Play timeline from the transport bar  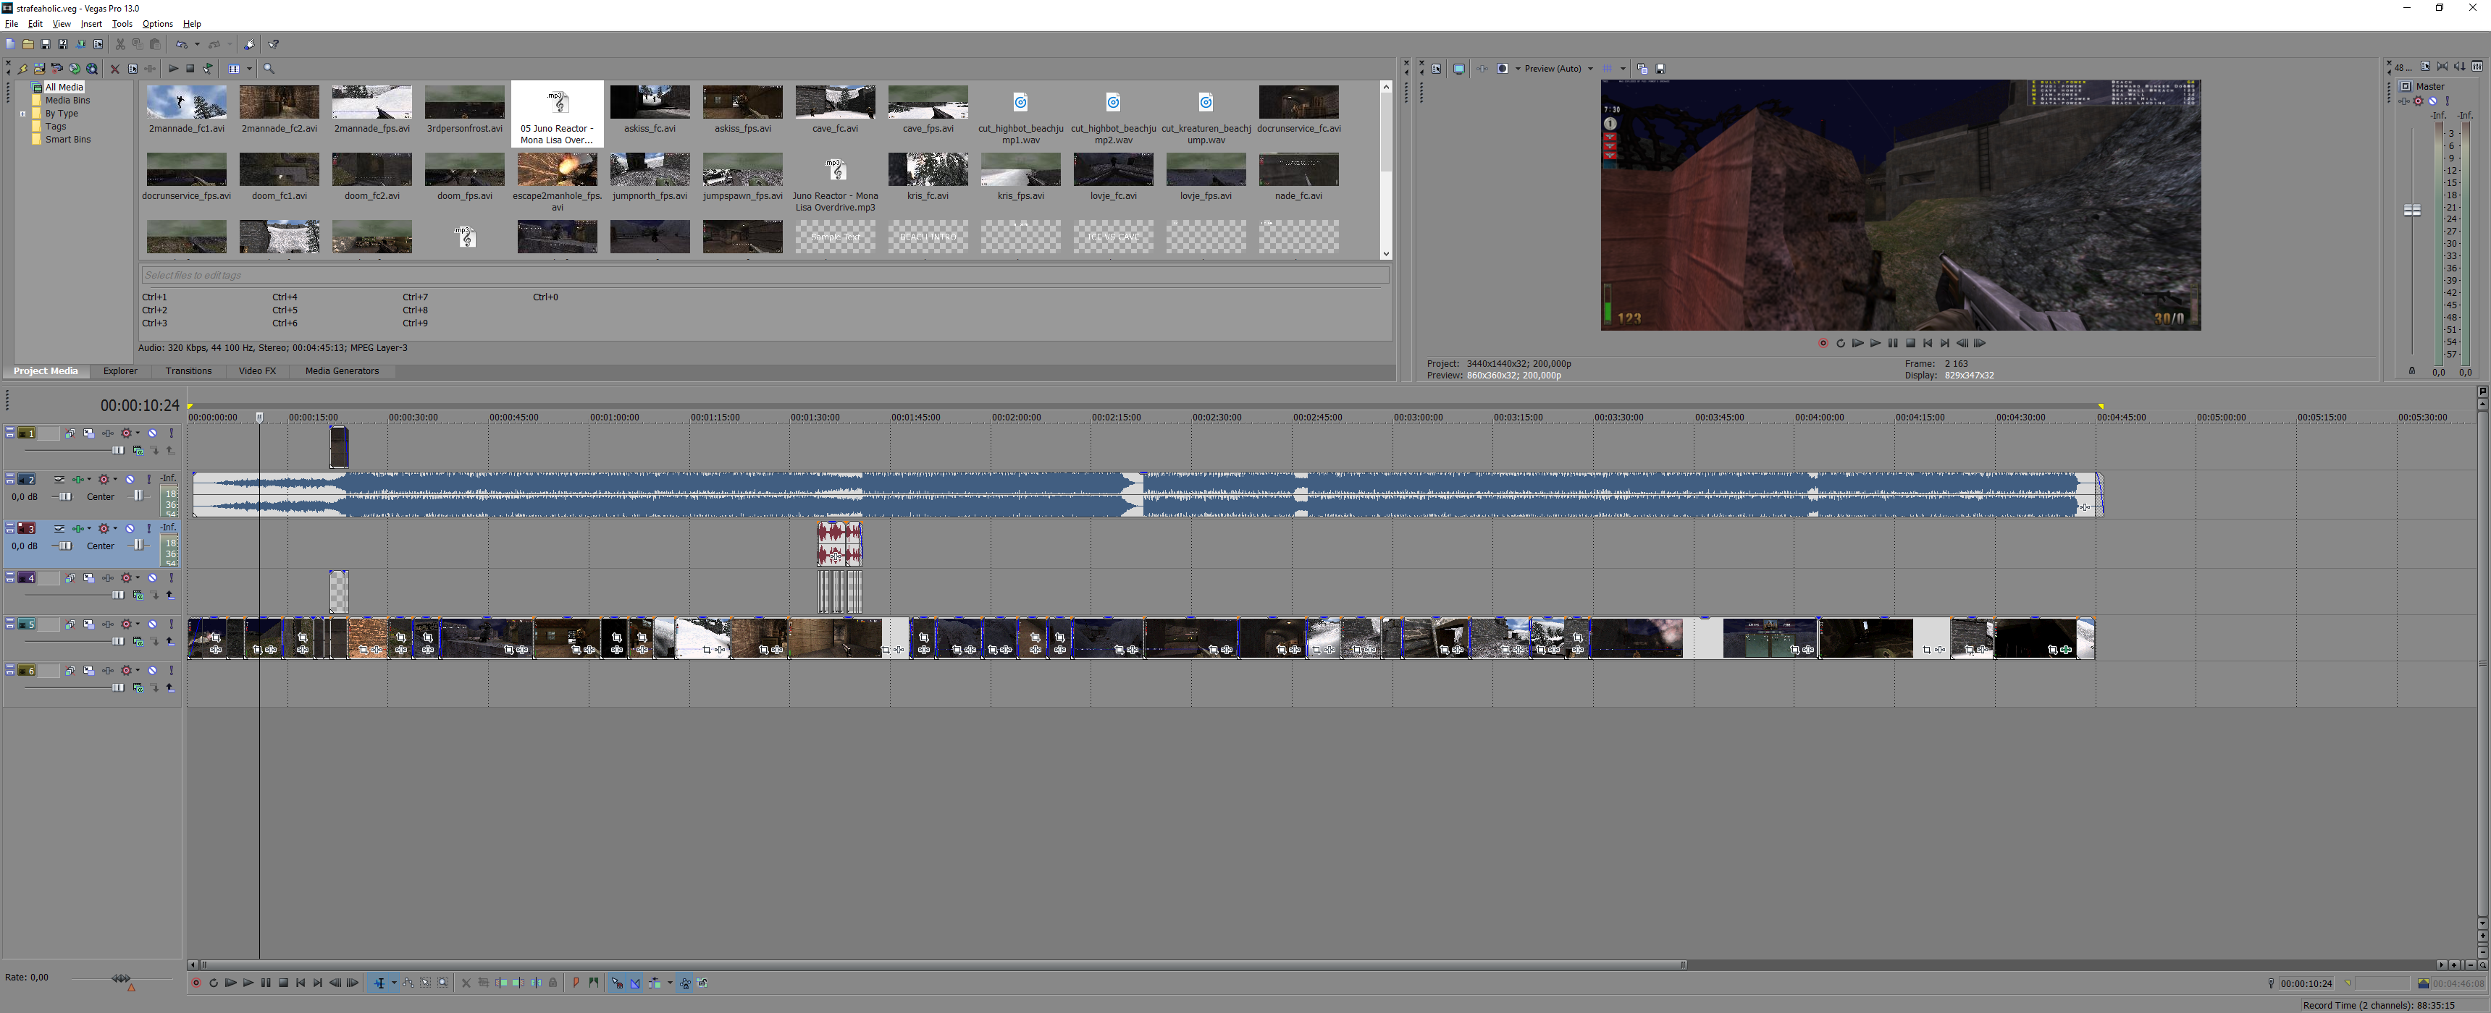(x=248, y=983)
